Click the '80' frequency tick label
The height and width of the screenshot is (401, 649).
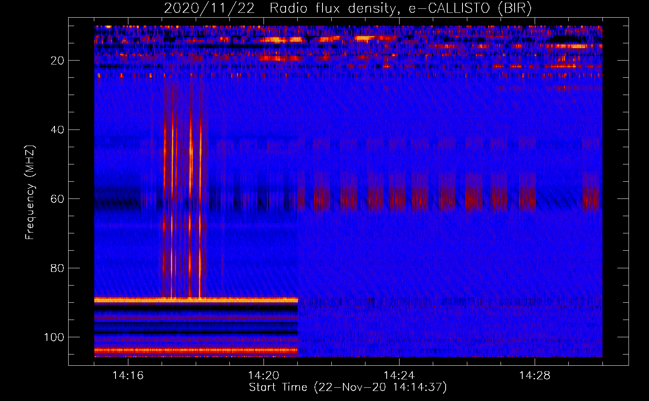[x=57, y=268]
